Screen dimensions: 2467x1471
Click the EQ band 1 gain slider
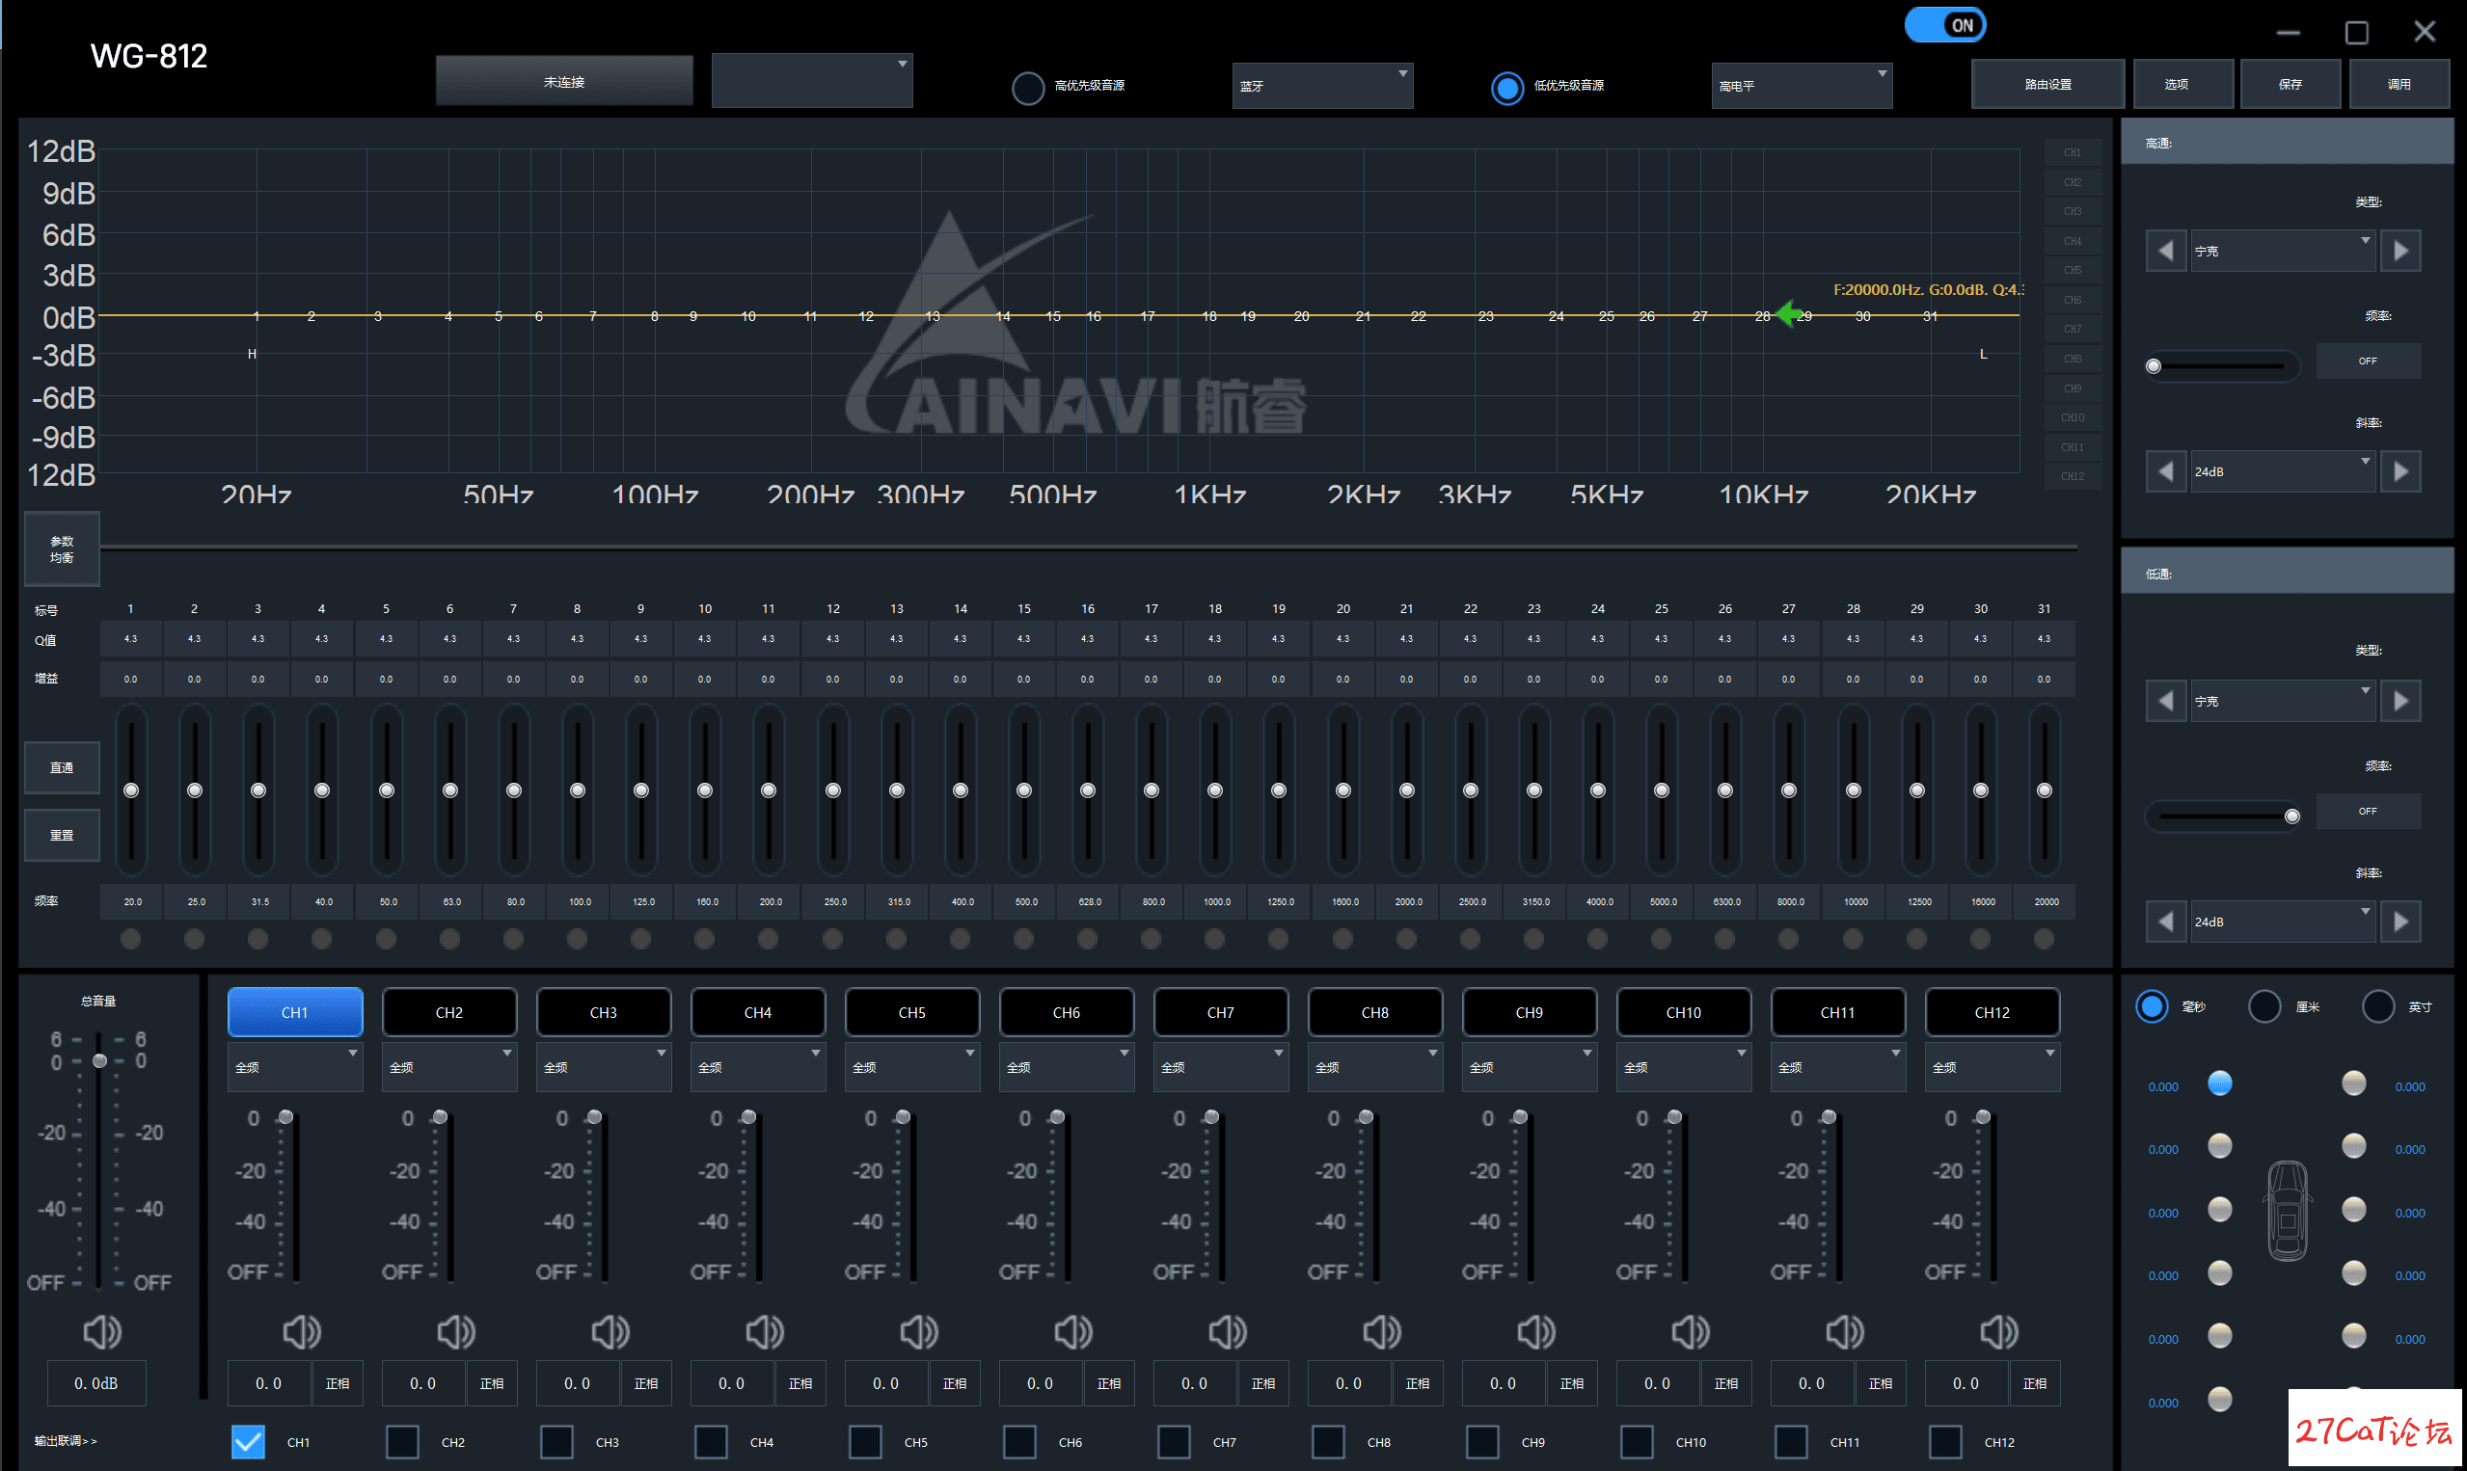[x=131, y=789]
